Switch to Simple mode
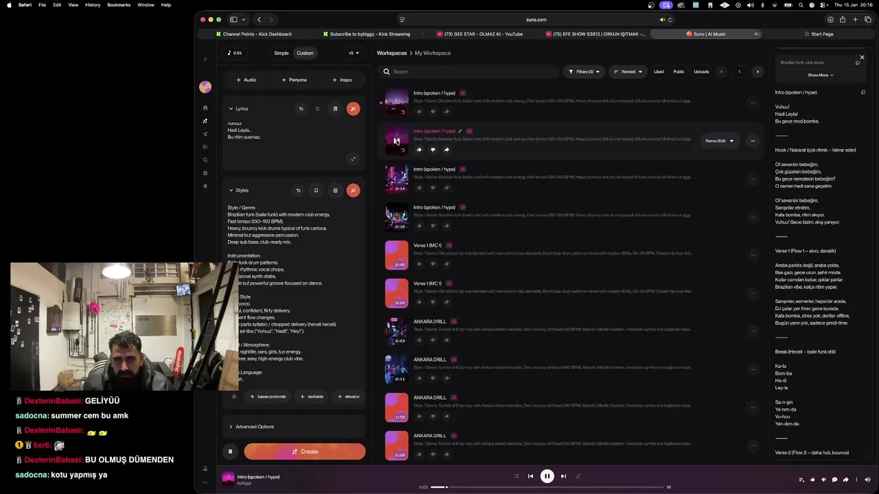 click(282, 53)
